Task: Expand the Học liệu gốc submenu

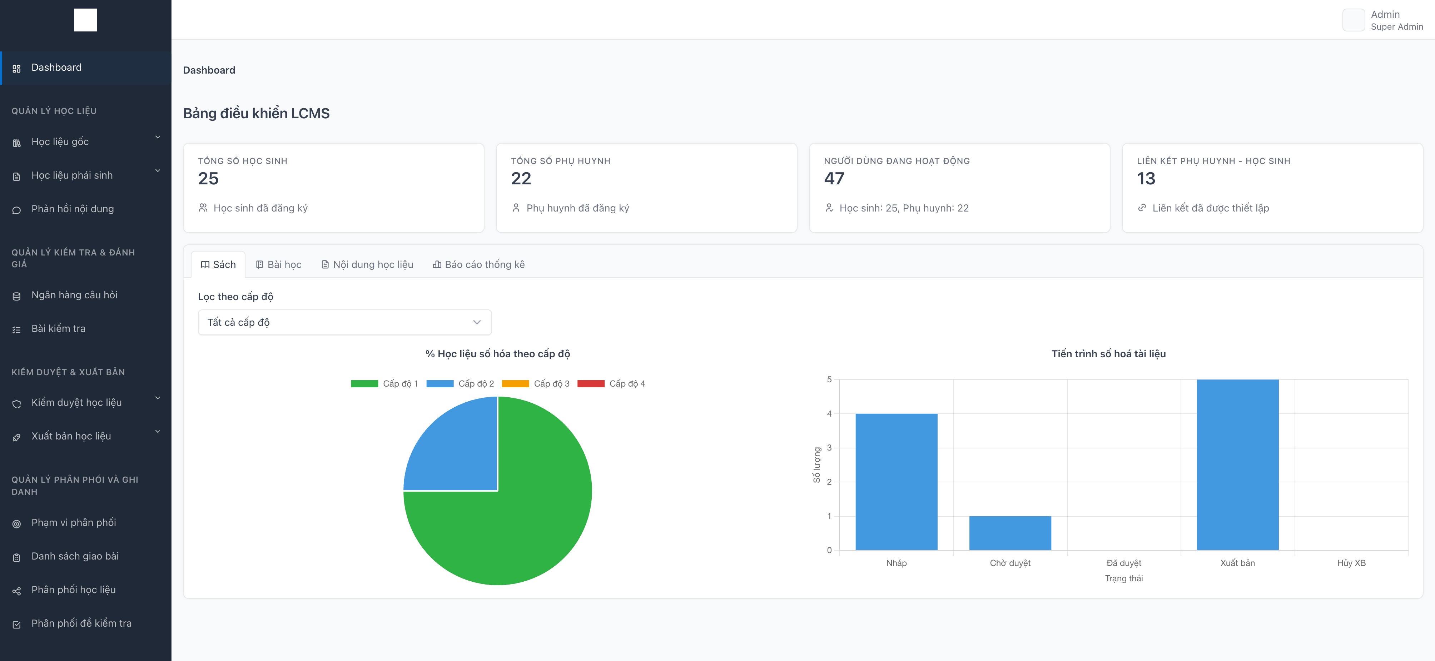Action: 158,136
